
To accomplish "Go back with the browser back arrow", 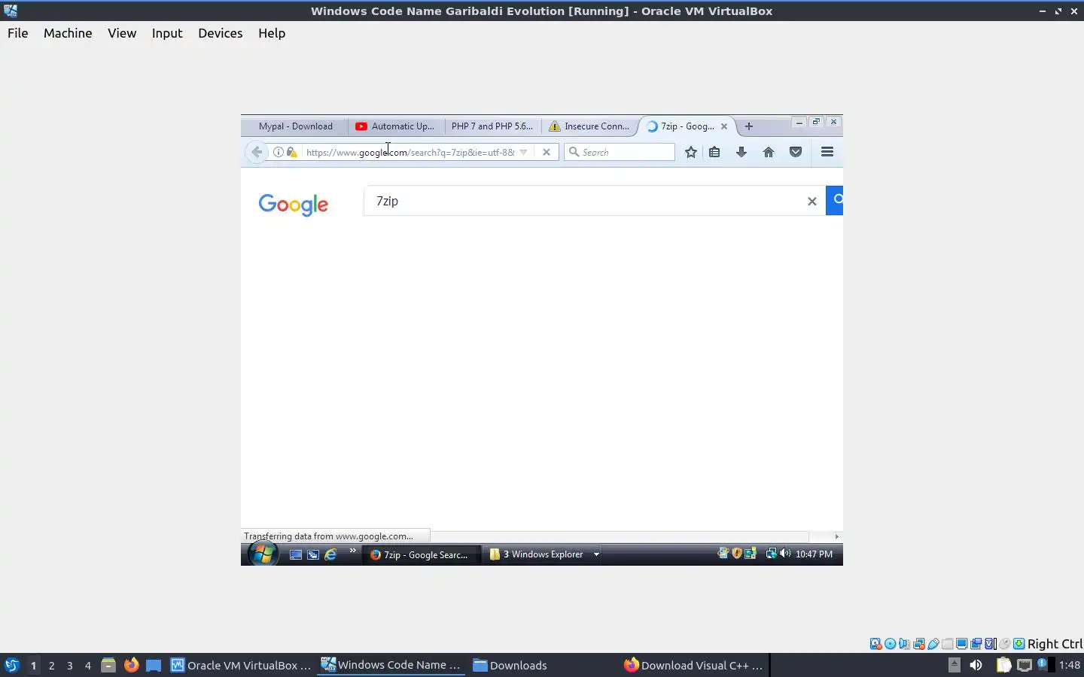I will [257, 152].
